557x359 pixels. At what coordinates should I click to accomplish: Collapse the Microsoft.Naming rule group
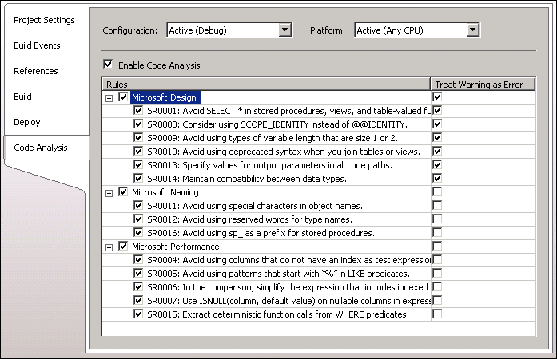coord(109,193)
